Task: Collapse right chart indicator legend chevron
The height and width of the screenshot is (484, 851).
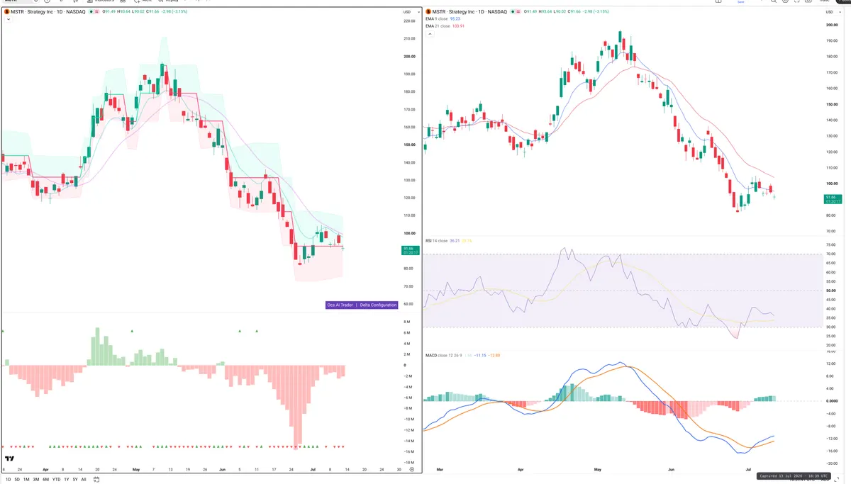Action: [428, 33]
